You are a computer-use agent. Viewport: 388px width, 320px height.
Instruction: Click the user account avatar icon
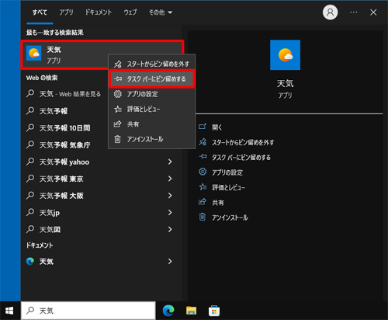(330, 12)
